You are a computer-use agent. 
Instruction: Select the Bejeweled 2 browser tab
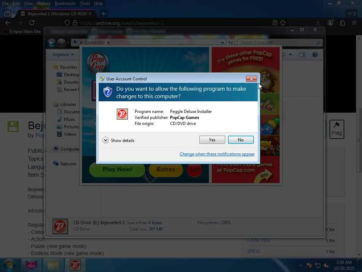[56, 14]
